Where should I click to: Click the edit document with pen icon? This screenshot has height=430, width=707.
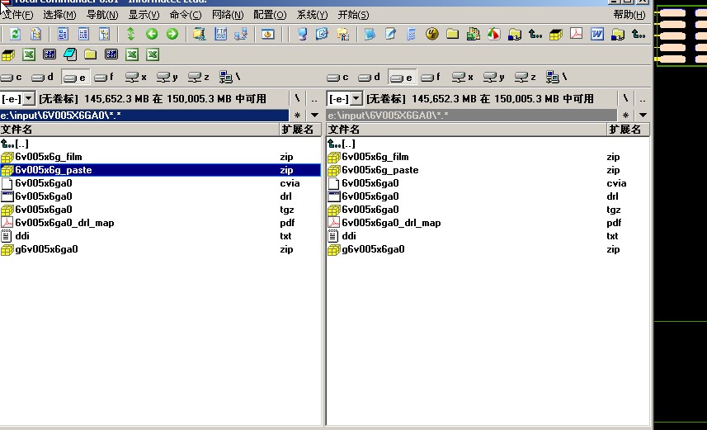pyautogui.click(x=390, y=34)
